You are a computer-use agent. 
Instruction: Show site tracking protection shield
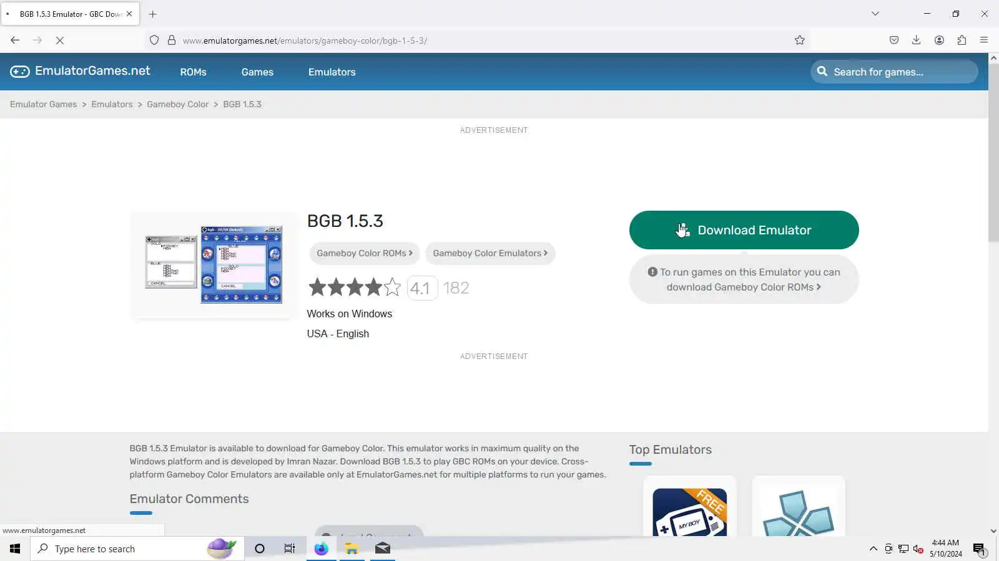154,41
